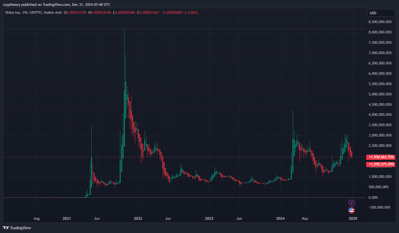Click the May time axis label
Screen dimensions: 399x233
(x=305, y=219)
